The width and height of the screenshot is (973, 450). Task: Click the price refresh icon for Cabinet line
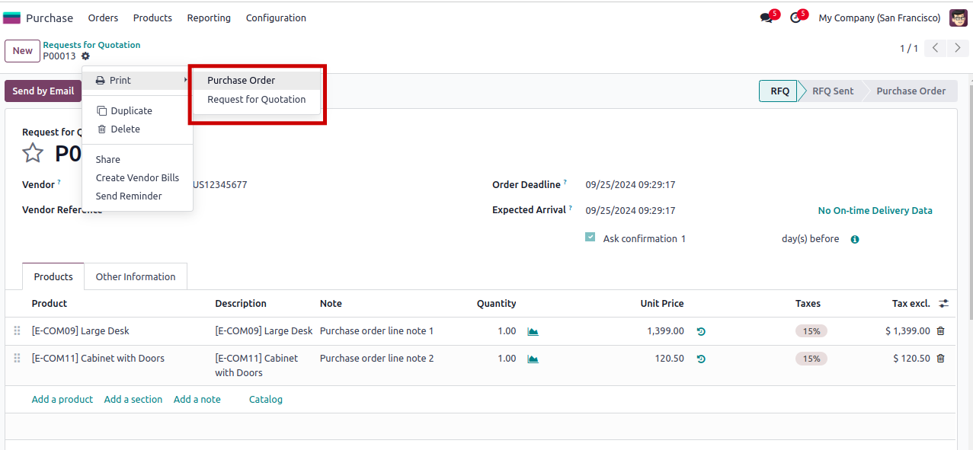point(701,359)
